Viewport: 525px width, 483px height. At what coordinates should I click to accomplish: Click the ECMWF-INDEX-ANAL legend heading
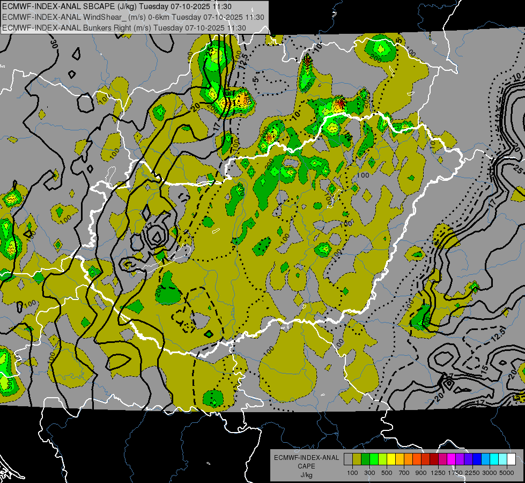[306, 458]
